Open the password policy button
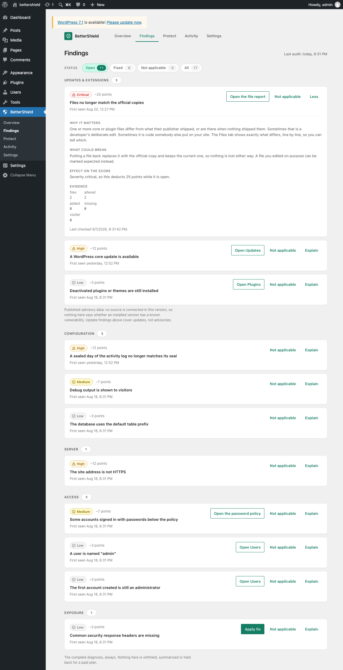 pyautogui.click(x=237, y=514)
